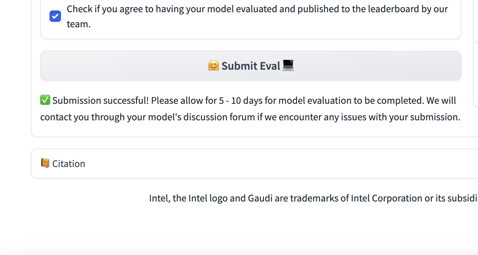The width and height of the screenshot is (478, 255).
Task: Click the green checkmark success icon
Action: (x=45, y=100)
